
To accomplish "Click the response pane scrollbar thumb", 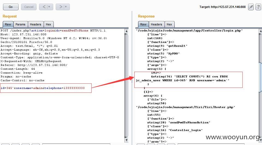I will (x=260, y=77).
